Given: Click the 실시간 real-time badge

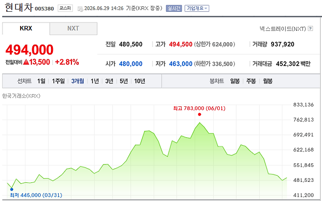Looking at the screenshot, I should [x=174, y=8].
